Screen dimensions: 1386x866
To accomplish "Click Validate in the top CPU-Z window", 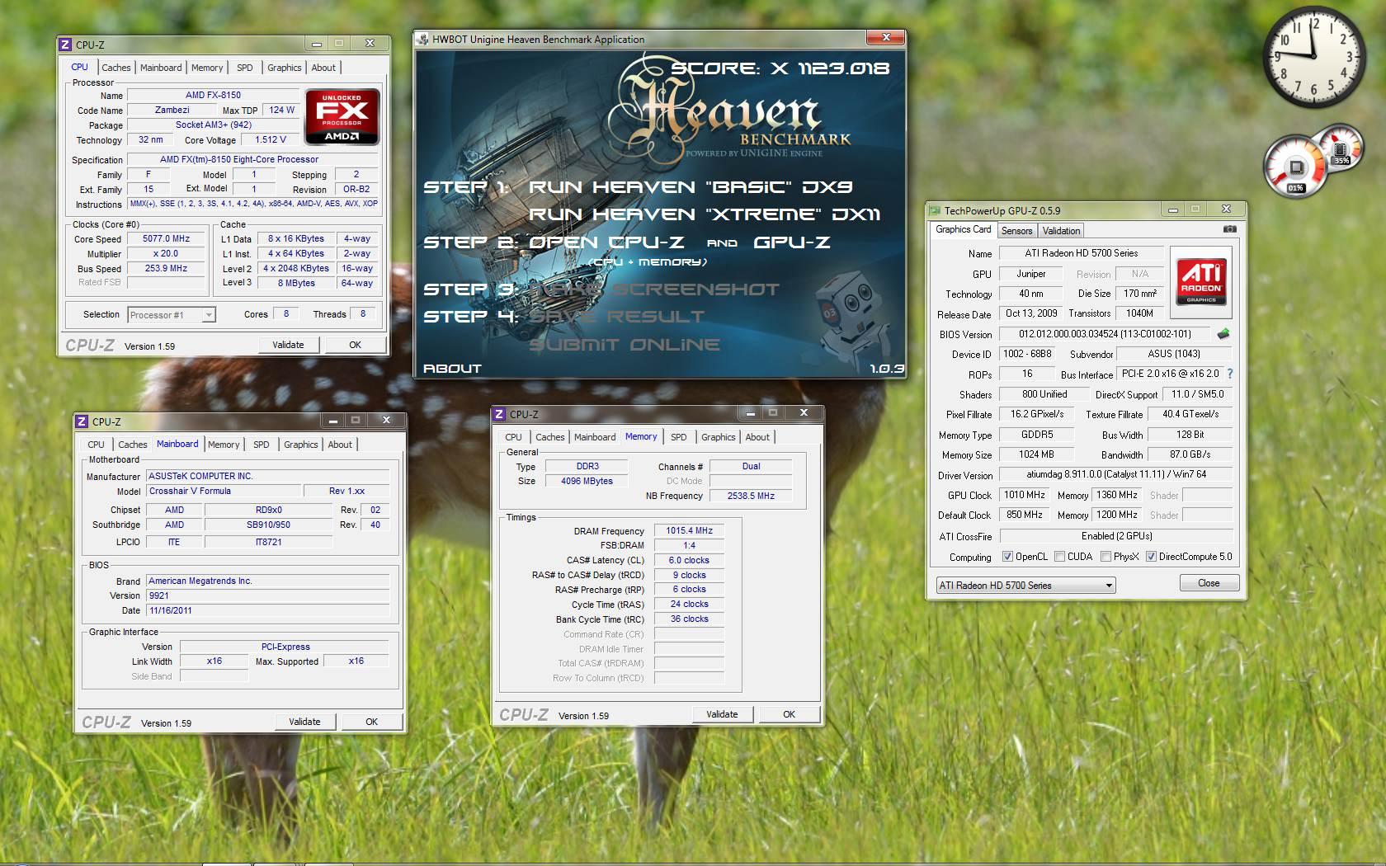I will click(288, 345).
